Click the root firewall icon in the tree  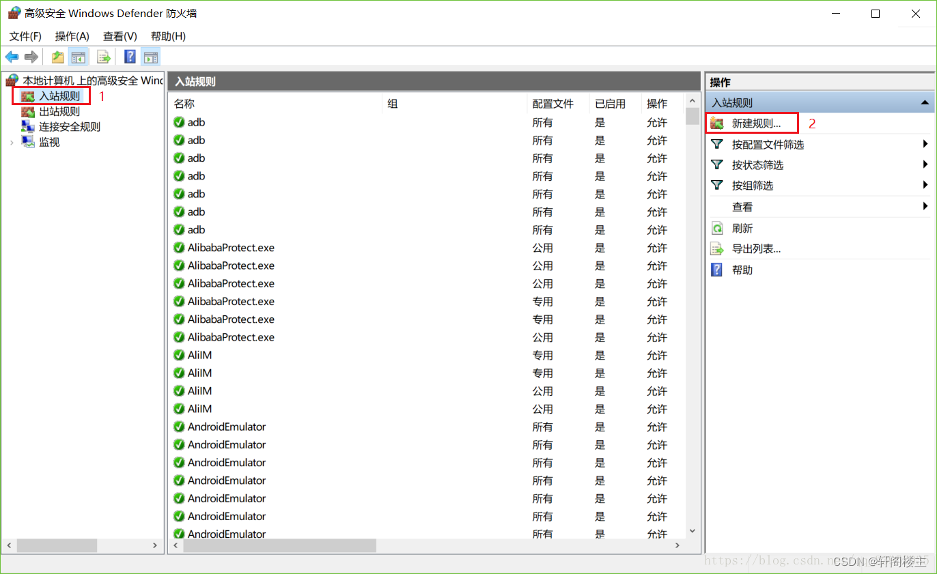point(12,81)
